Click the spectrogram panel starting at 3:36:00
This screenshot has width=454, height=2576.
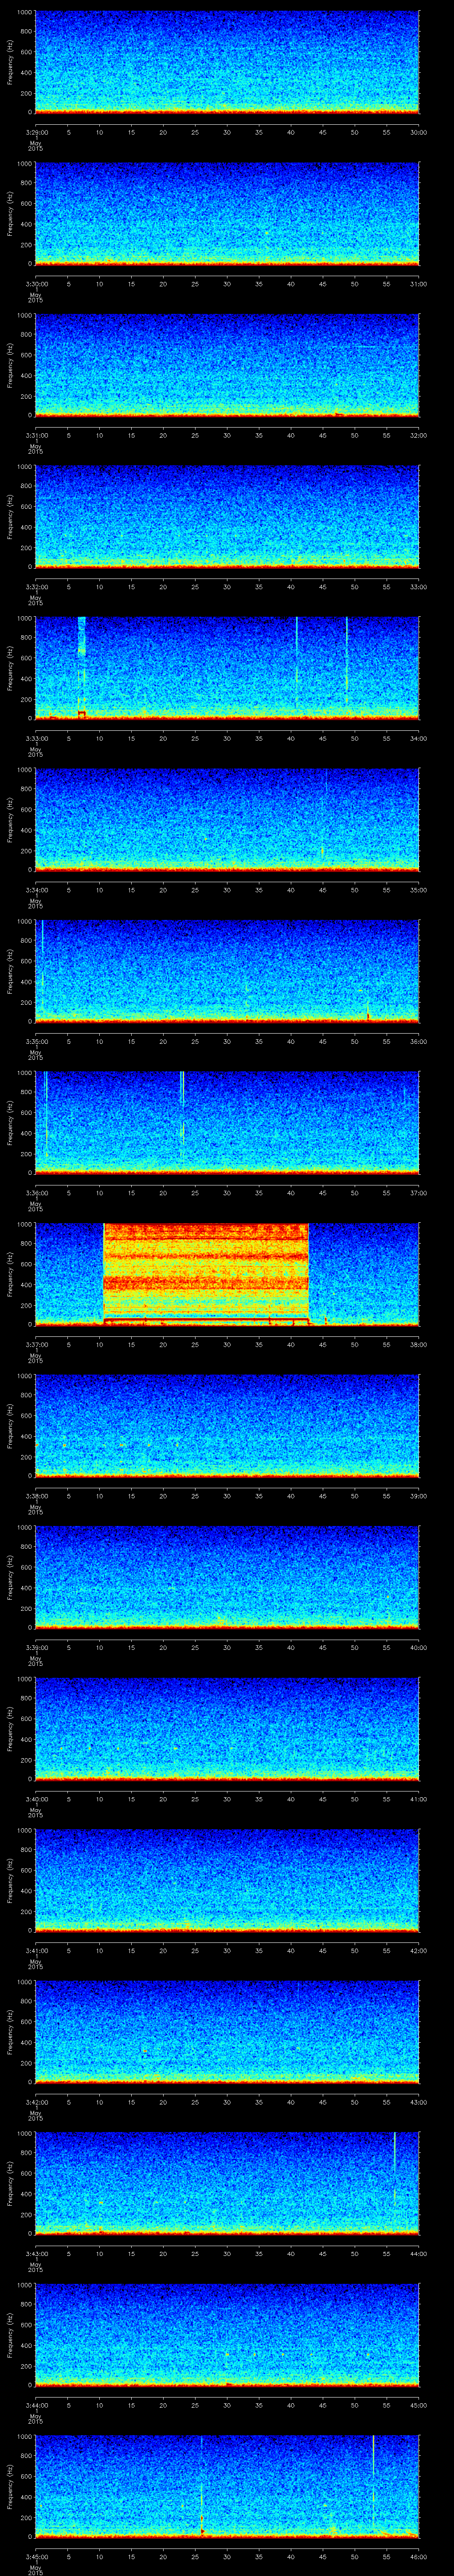pos(227,1122)
